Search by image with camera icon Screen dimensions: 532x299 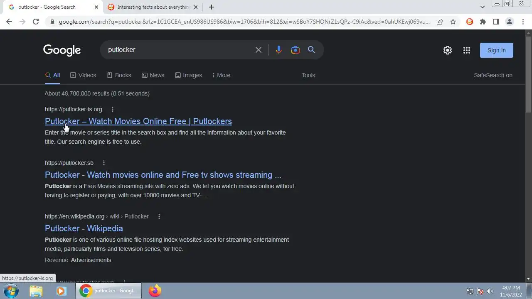pos(296,50)
